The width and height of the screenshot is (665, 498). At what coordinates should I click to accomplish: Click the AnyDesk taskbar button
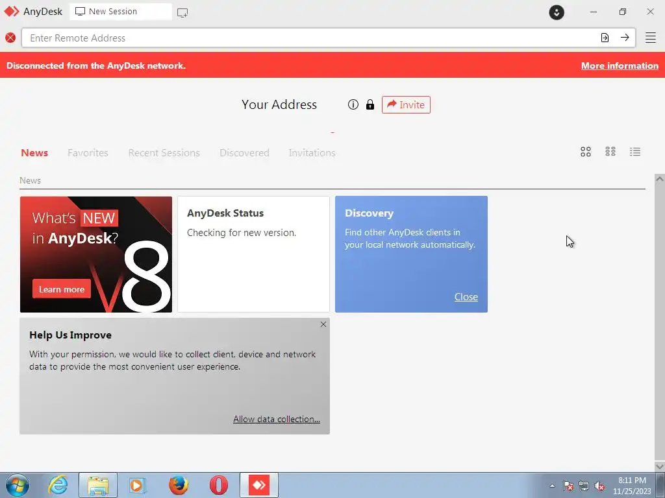point(259,485)
